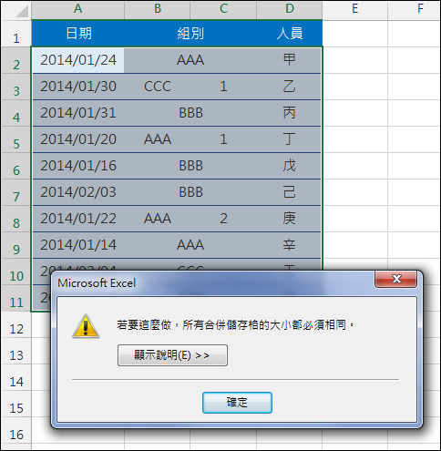441x451 pixels.
Task: Select row 3 header
Action: (16, 87)
